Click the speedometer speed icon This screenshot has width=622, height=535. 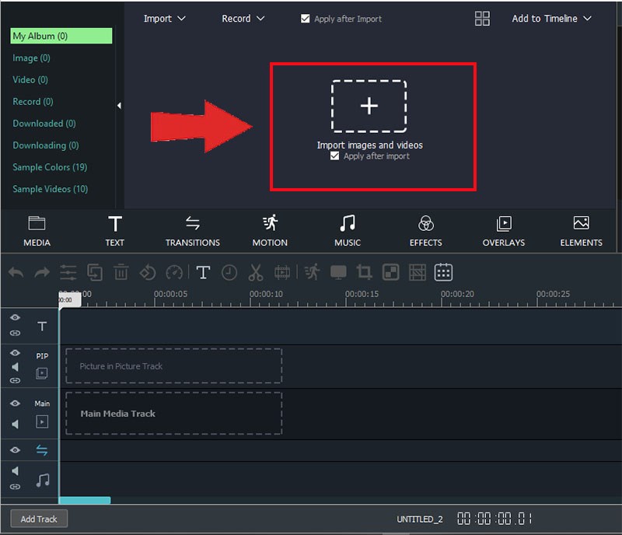[x=174, y=272]
